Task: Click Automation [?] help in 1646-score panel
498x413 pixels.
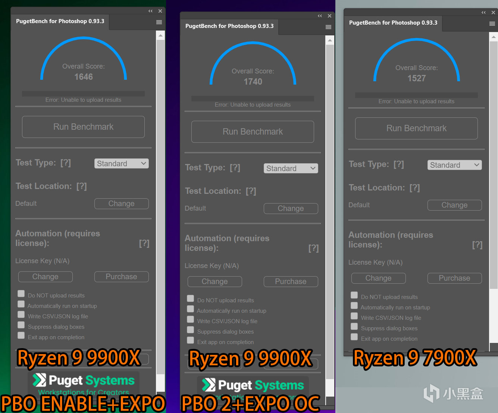Action: pos(144,243)
